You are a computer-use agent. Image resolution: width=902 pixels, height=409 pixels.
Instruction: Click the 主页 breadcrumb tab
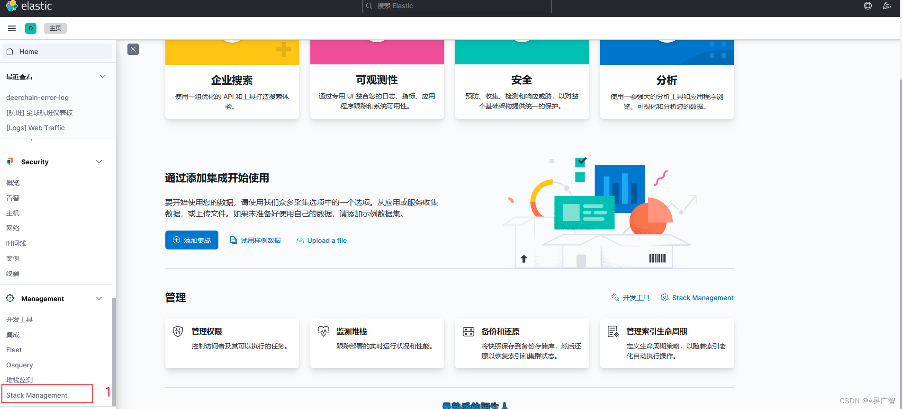[x=55, y=28]
